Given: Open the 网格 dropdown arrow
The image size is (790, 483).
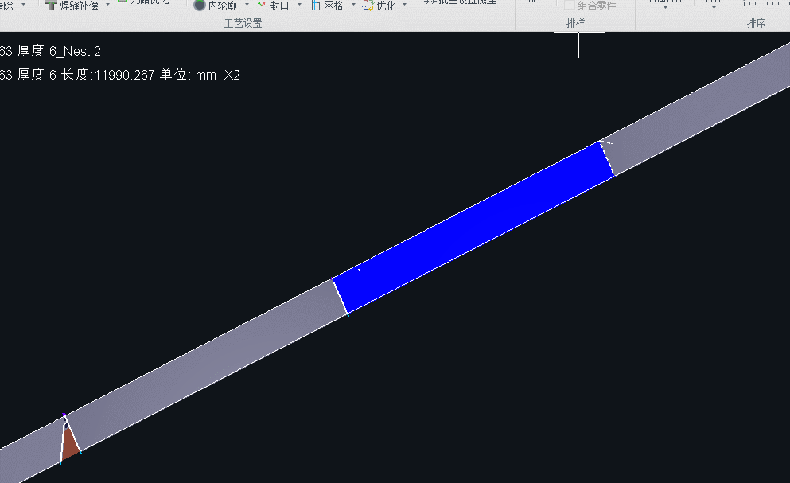Looking at the screenshot, I should click(353, 5).
